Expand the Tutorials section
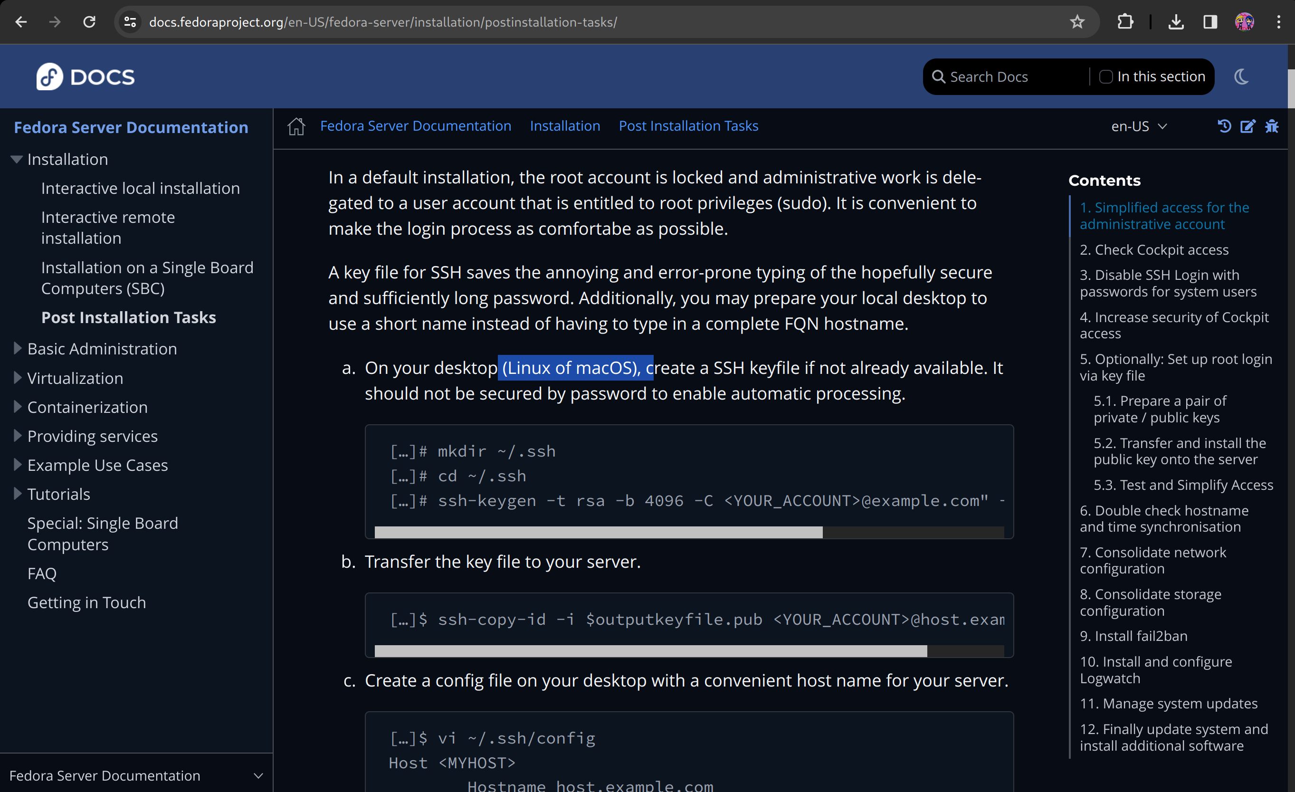 point(18,493)
